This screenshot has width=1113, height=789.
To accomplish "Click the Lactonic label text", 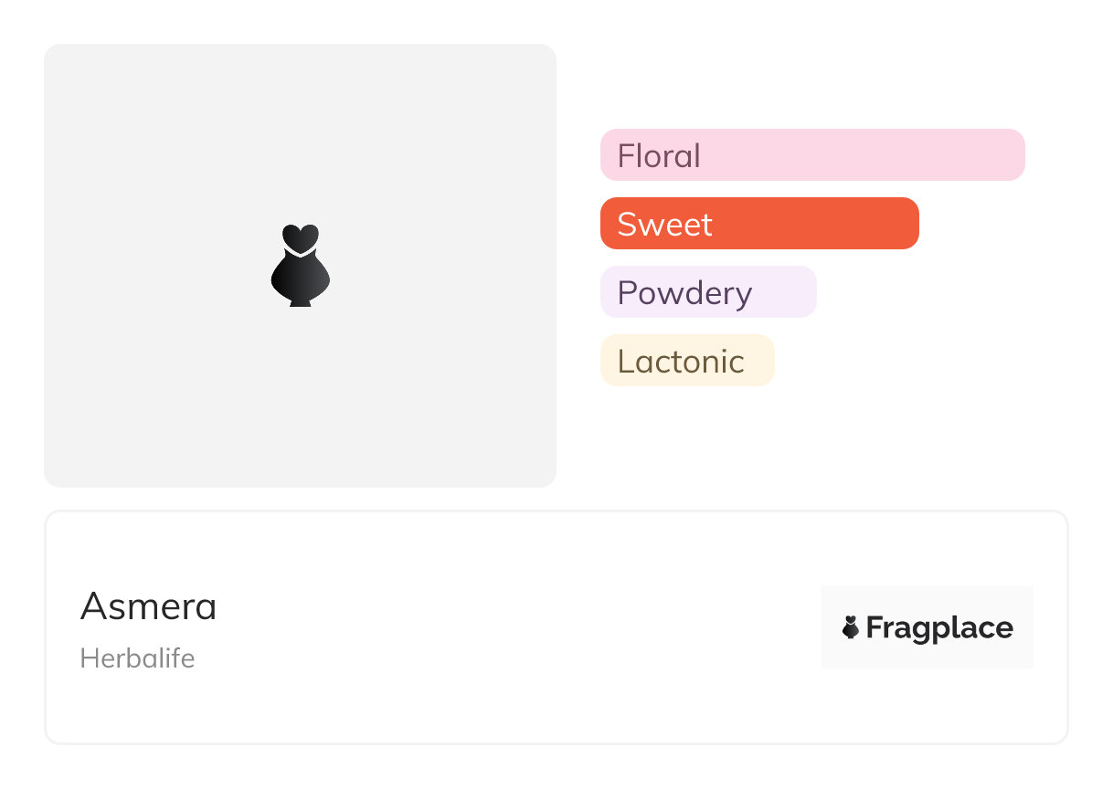I will coord(681,362).
